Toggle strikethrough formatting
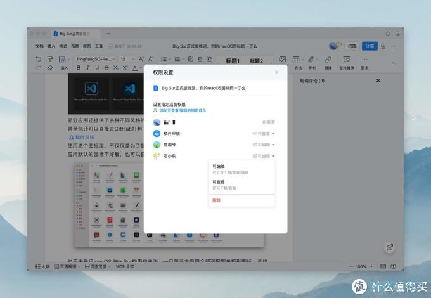The image size is (431, 298). (x=106, y=68)
